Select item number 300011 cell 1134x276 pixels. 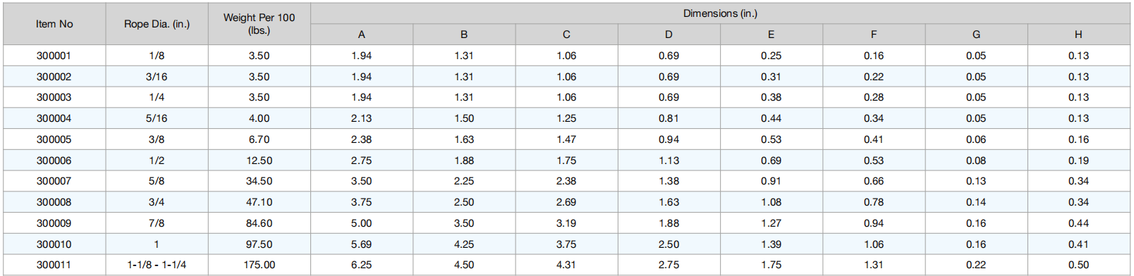[x=54, y=265]
